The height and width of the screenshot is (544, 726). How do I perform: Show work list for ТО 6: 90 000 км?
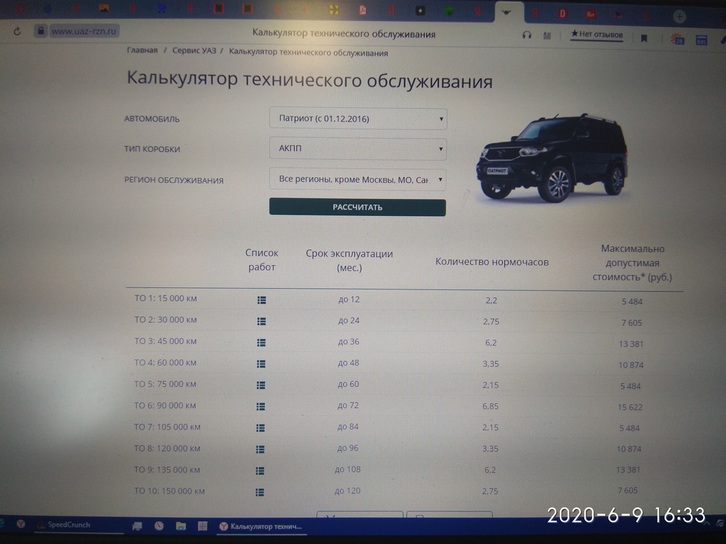click(261, 406)
